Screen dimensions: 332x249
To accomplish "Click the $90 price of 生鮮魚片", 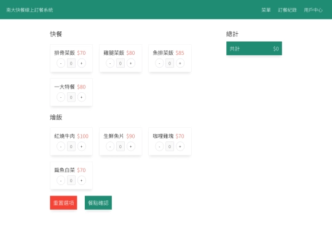I will [130, 136].
